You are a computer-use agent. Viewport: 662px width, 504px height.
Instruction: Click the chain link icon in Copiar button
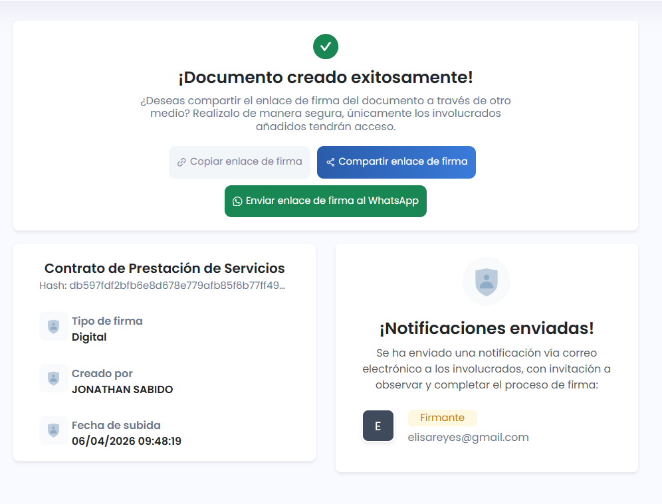(181, 162)
